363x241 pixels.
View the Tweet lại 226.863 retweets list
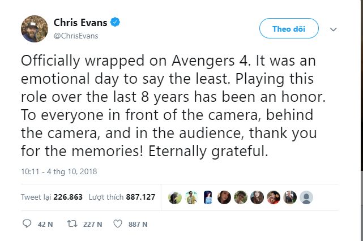tap(52, 197)
